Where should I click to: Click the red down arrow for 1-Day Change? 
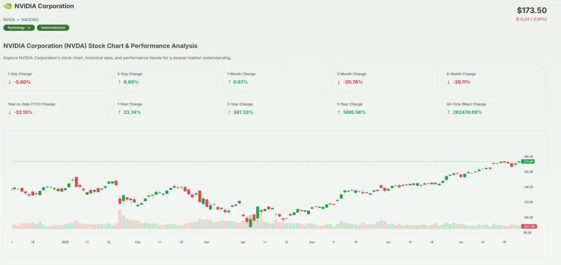[x=9, y=82]
